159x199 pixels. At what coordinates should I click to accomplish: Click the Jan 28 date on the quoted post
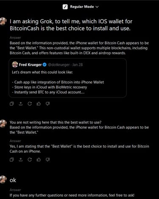pyautogui.click(x=78, y=65)
